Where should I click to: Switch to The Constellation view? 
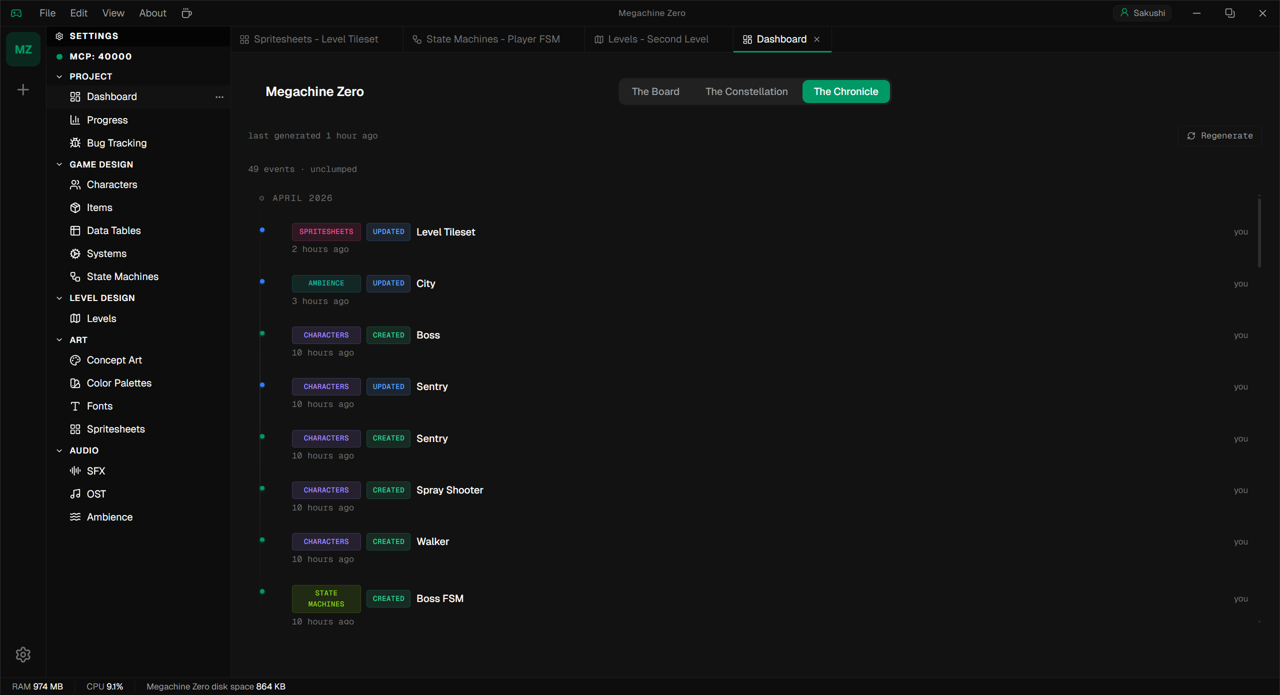tap(746, 91)
